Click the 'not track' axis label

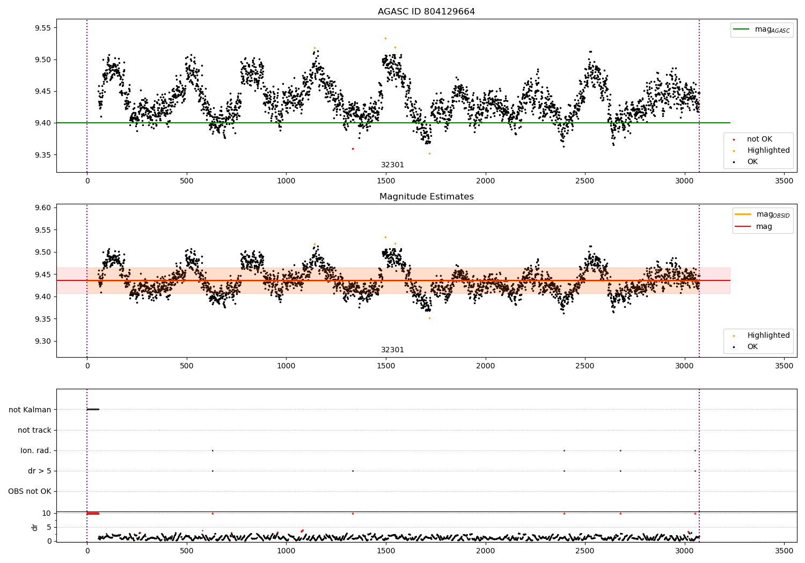pos(34,430)
